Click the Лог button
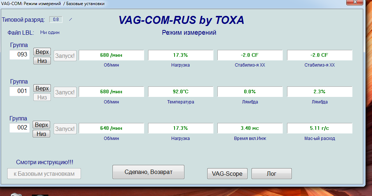372x196 pixels. click(271, 174)
